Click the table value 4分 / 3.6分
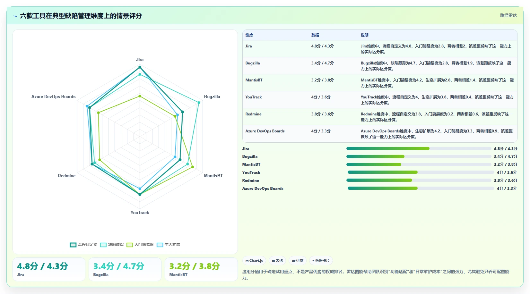This screenshot has height=294, width=530. [x=321, y=97]
